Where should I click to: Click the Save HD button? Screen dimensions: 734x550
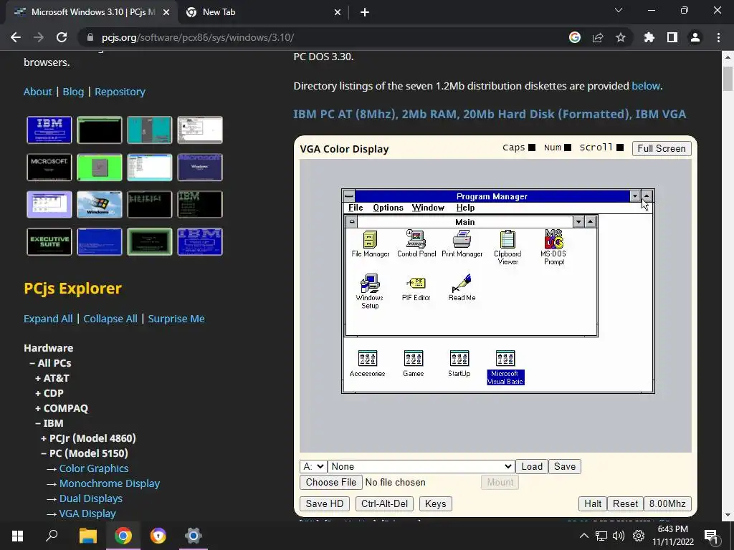click(325, 503)
